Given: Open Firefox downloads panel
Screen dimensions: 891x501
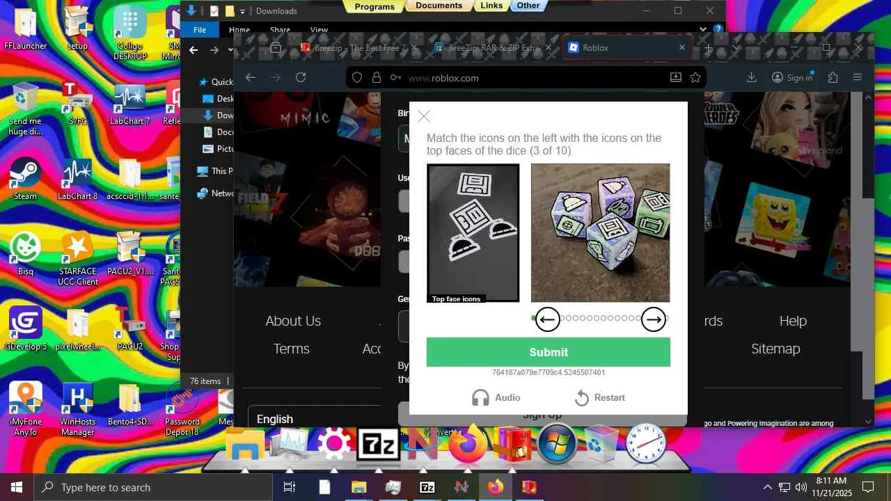Looking at the screenshot, I should point(751,77).
